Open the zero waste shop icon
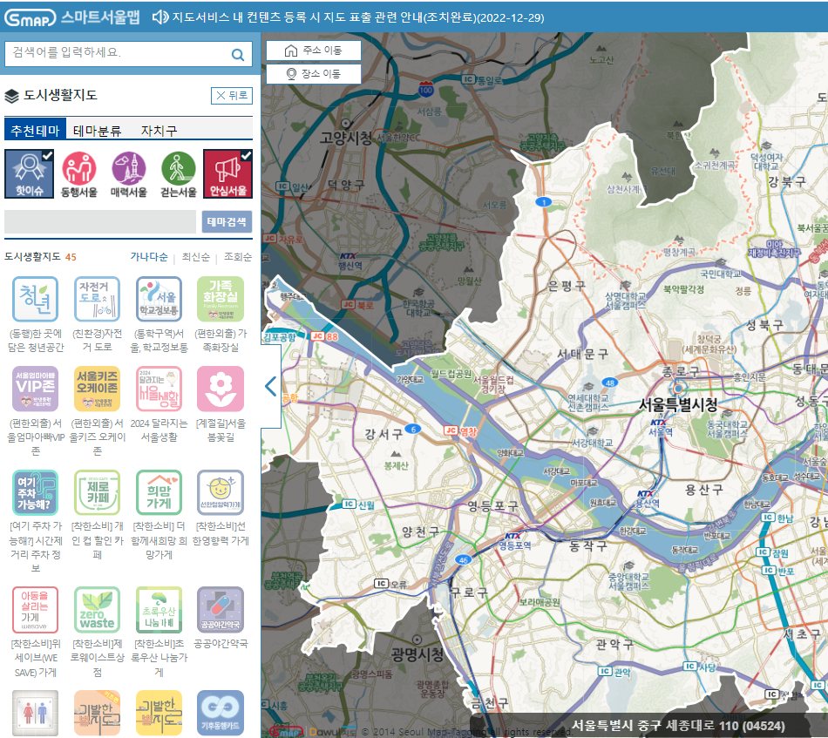 pyautogui.click(x=97, y=610)
